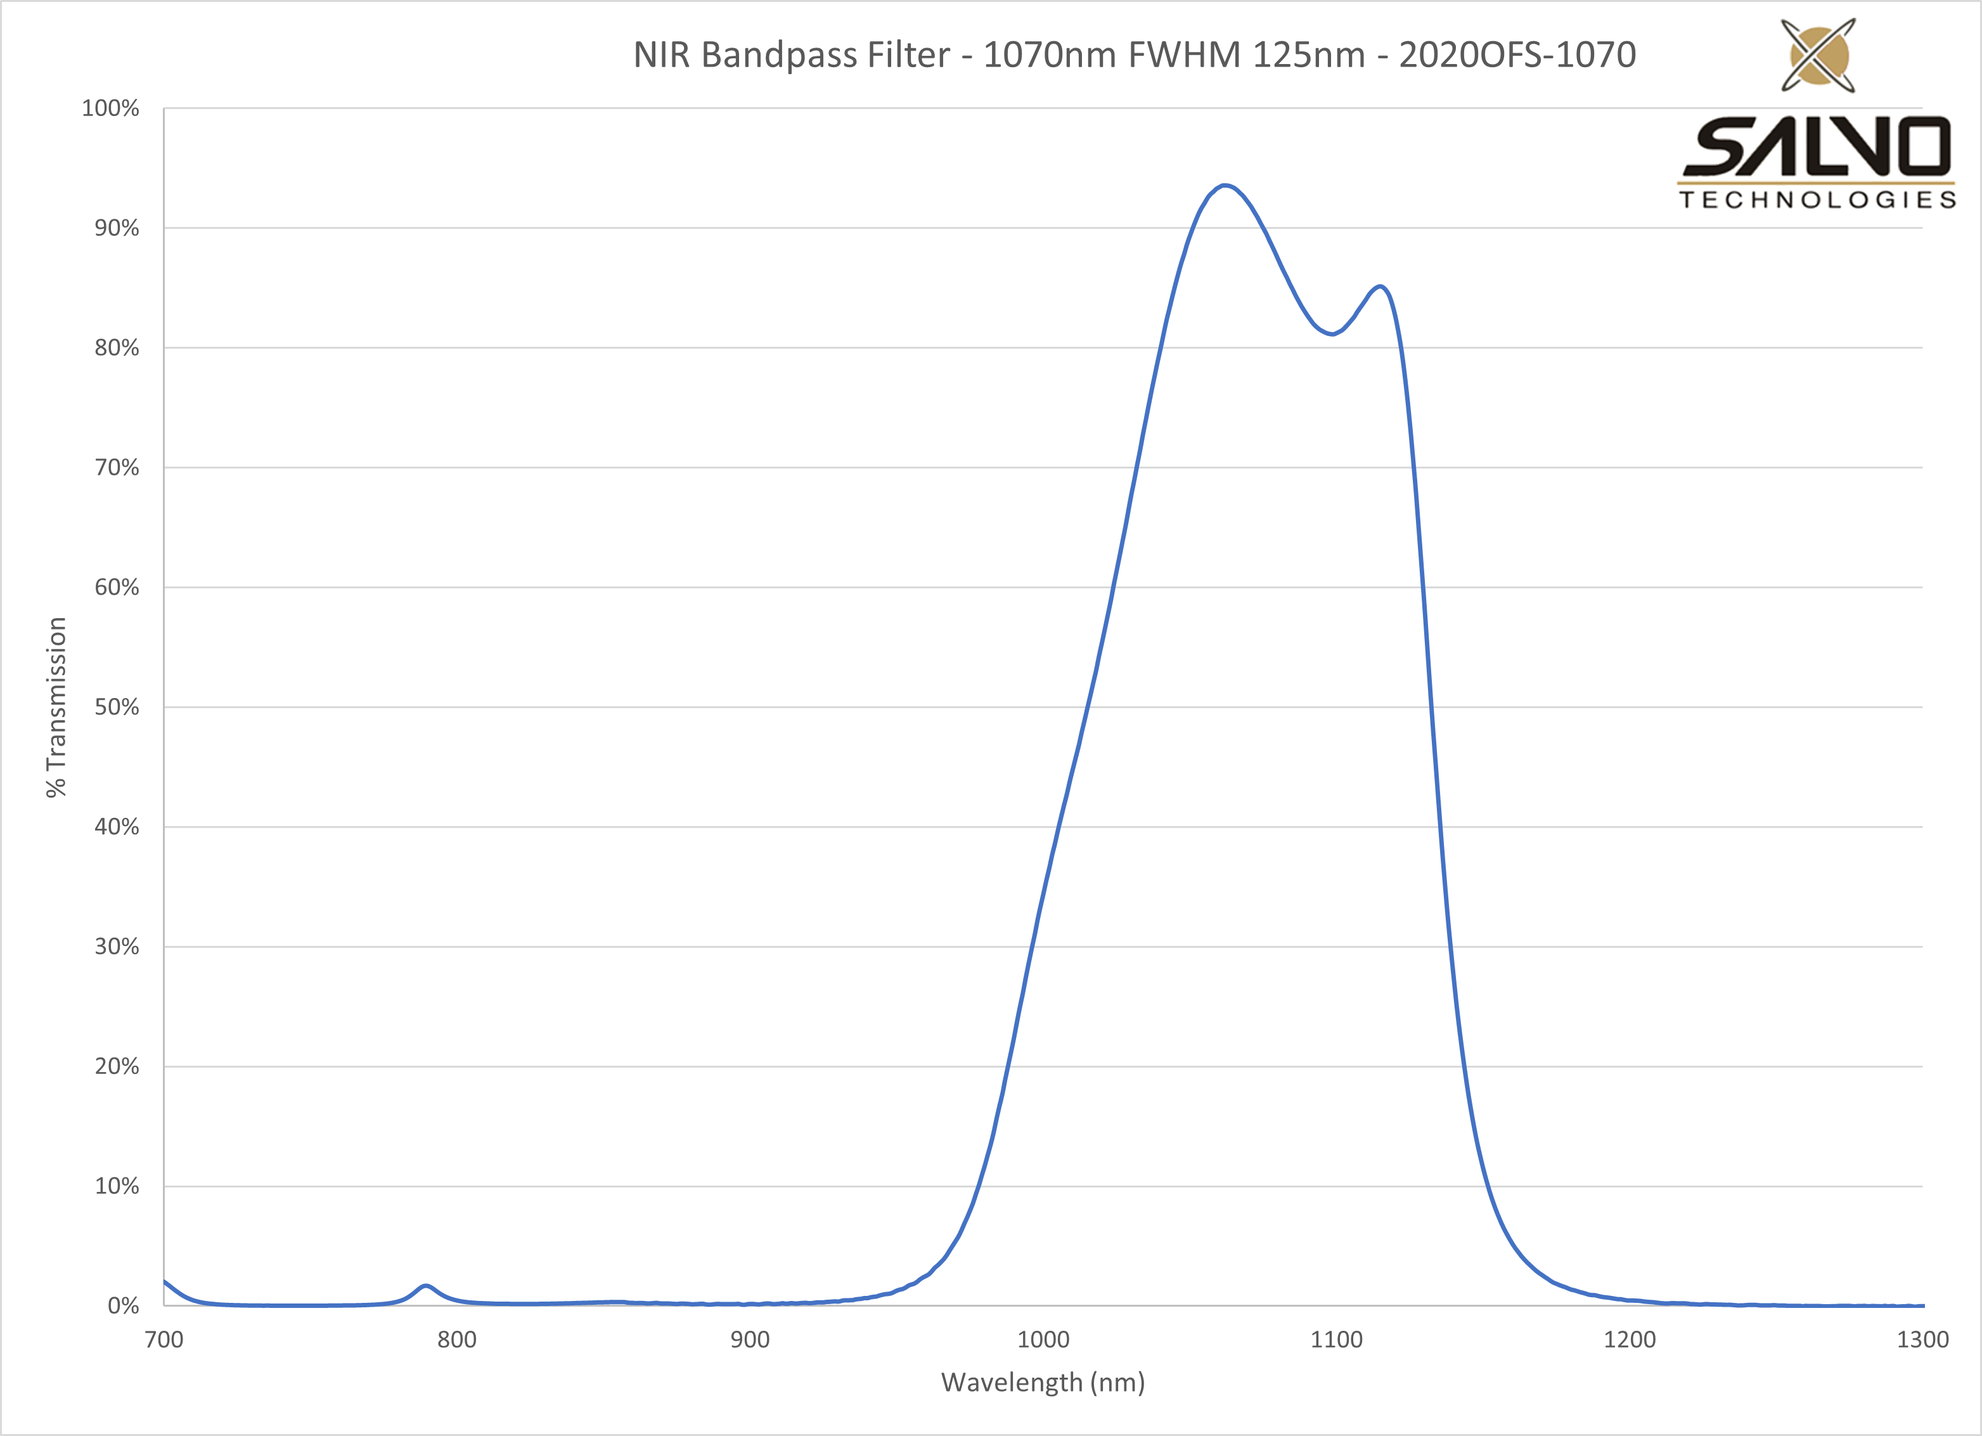1982x1436 pixels.
Task: Click the 1100 x-axis tick label
Action: coord(1336,1340)
